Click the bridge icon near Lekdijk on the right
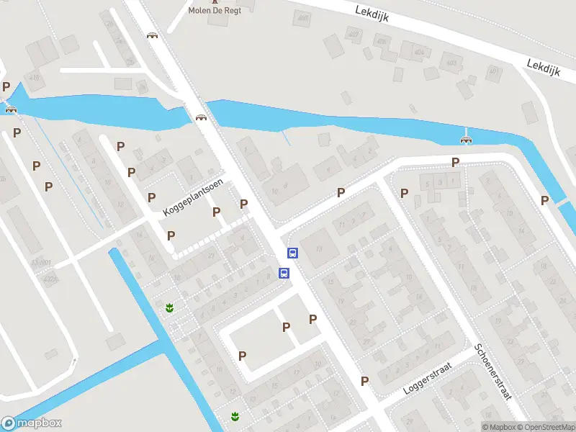Screen dimensions: 576x432 (x=466, y=140)
